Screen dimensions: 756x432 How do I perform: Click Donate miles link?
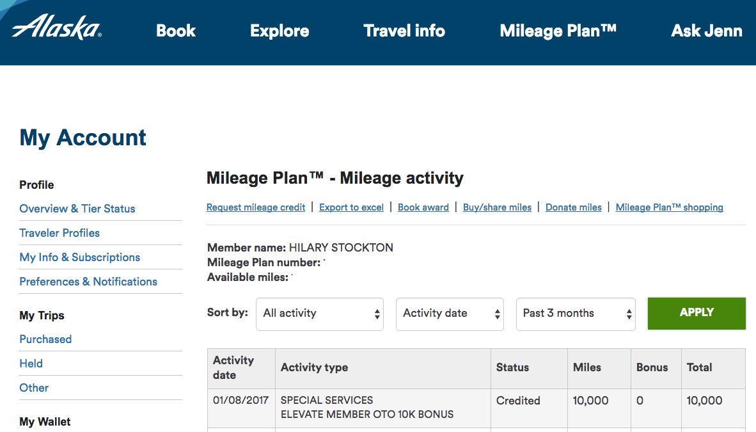pyautogui.click(x=573, y=207)
